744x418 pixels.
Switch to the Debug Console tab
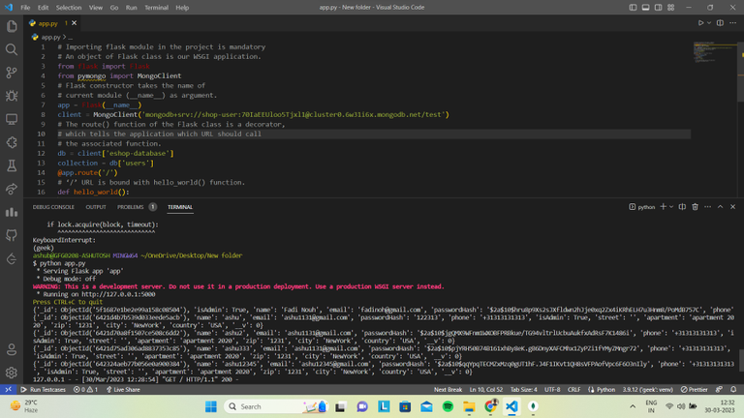click(53, 207)
